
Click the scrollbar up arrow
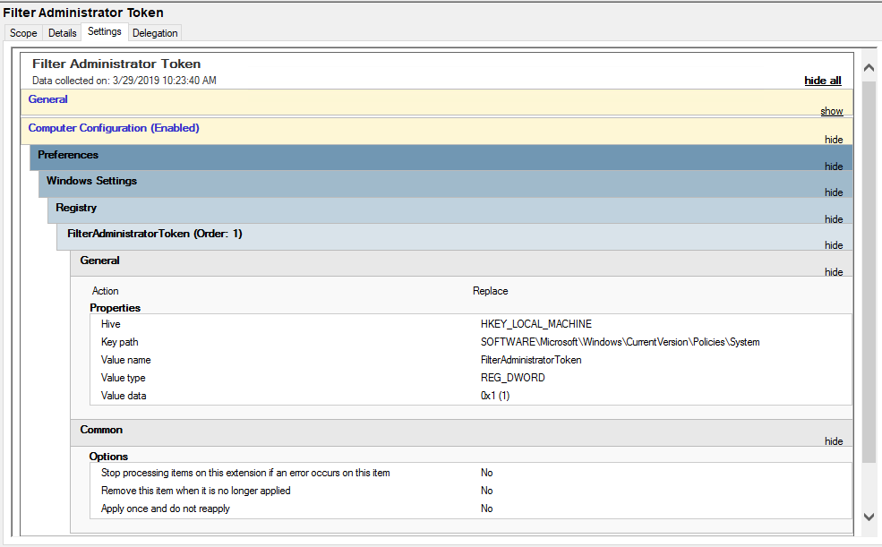(869, 68)
